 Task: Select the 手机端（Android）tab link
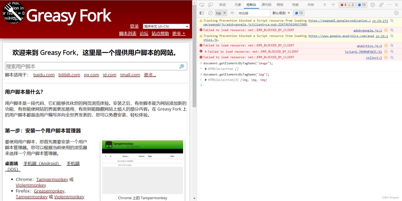(42, 163)
